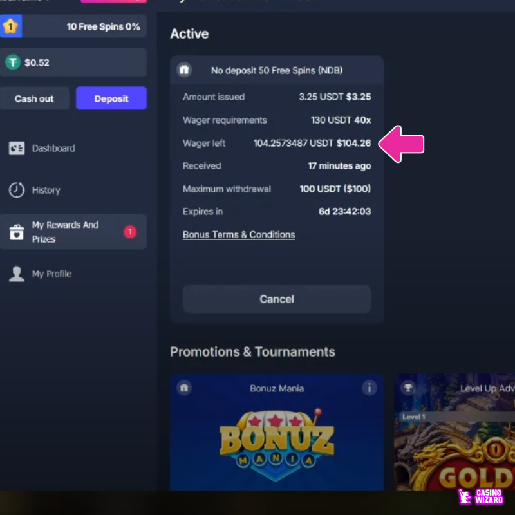This screenshot has width=515, height=515.
Task: Click the "100 USDT ($100)" withdrawal value
Action: [x=335, y=189]
